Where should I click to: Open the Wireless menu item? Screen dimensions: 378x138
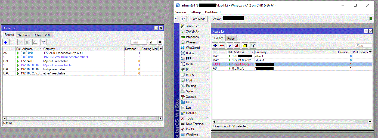coord(191,42)
